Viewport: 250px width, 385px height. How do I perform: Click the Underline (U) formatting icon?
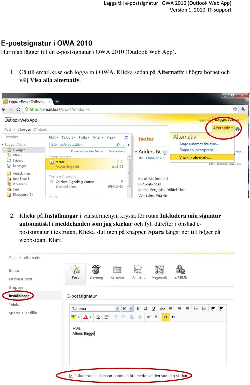tap(154, 308)
